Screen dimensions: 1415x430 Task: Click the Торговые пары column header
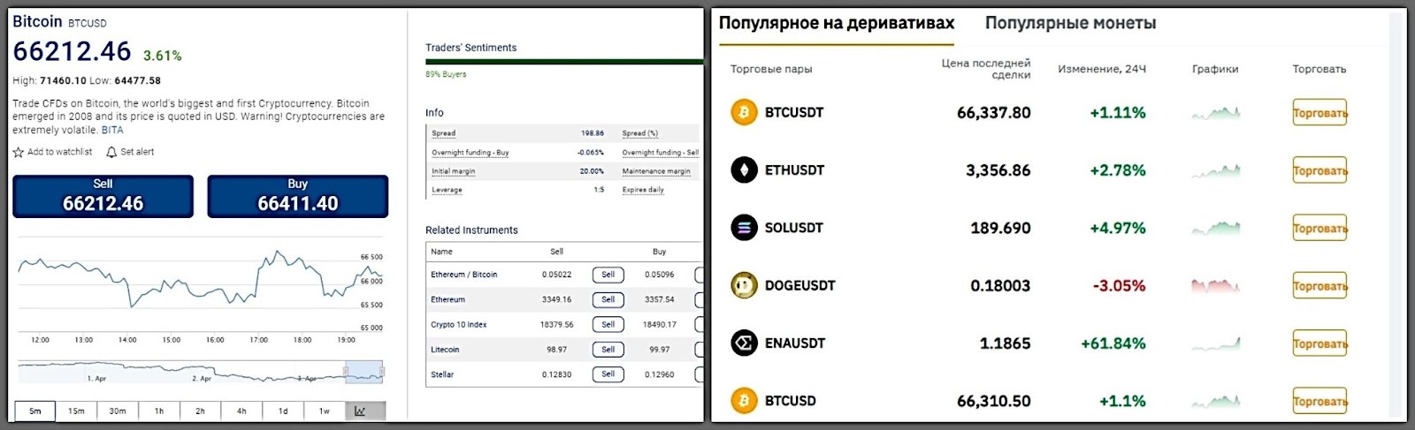point(771,69)
